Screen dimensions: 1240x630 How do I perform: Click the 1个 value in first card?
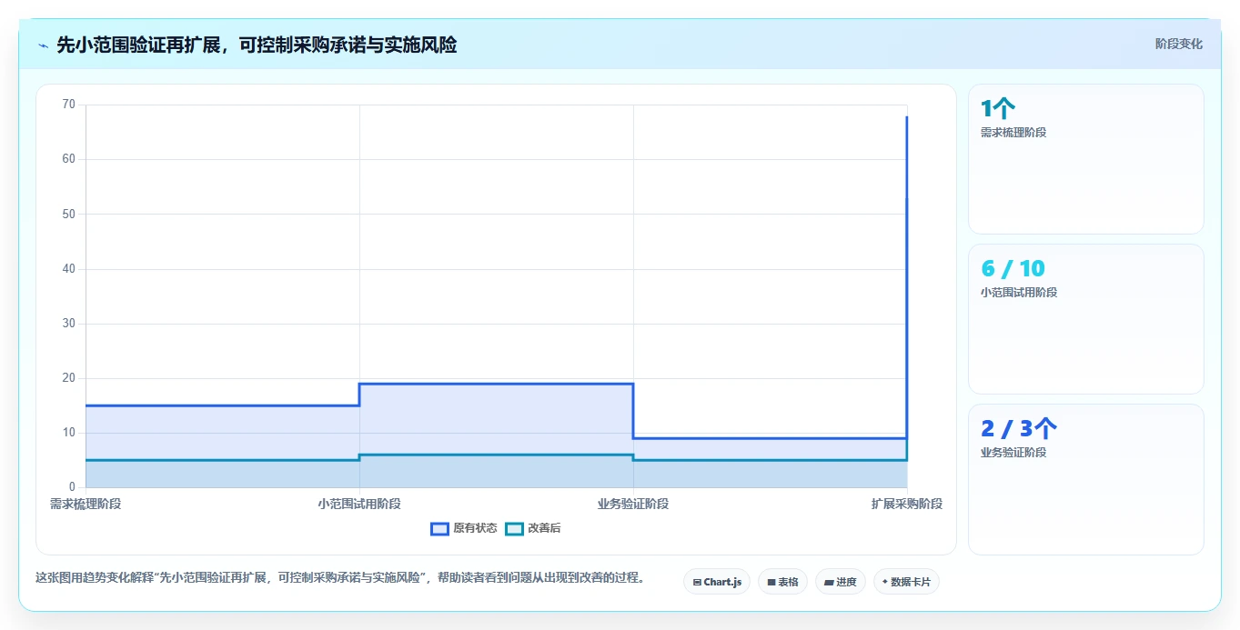point(998,109)
